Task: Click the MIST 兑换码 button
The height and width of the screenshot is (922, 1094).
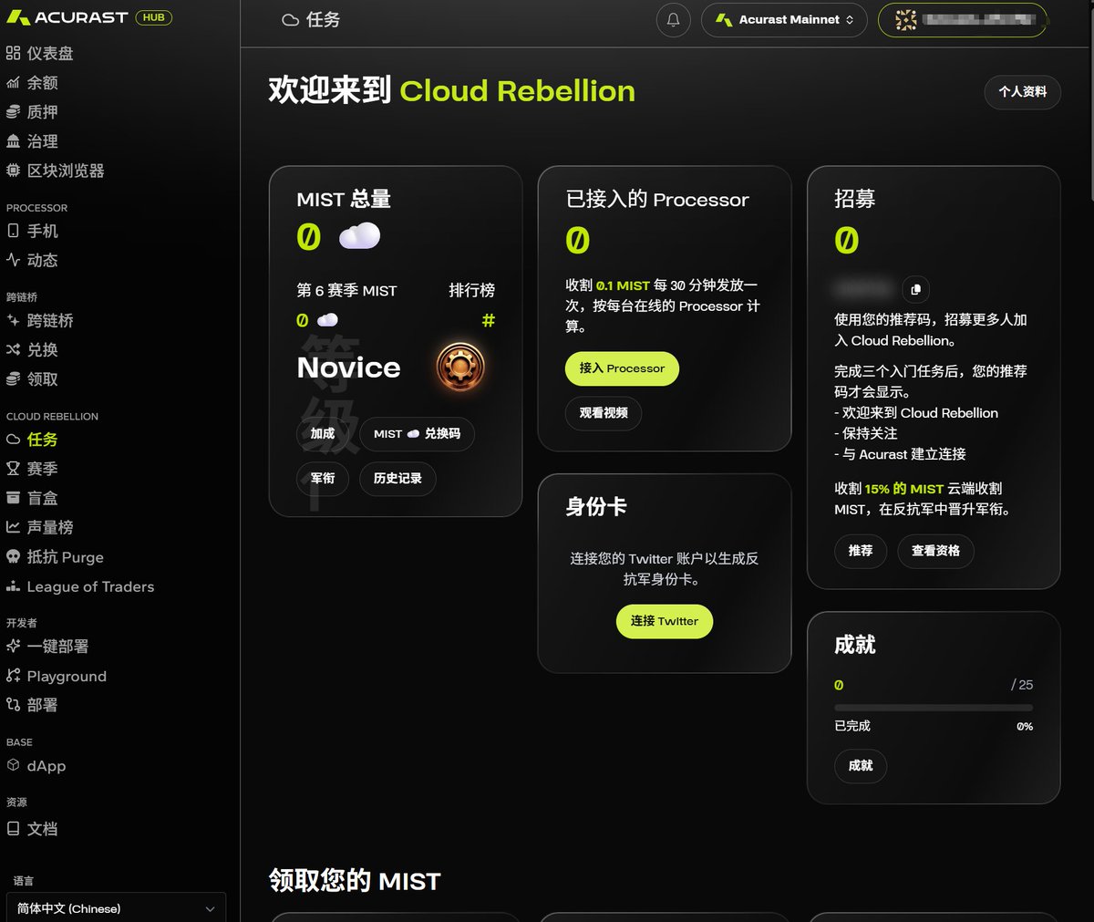Action: point(417,434)
